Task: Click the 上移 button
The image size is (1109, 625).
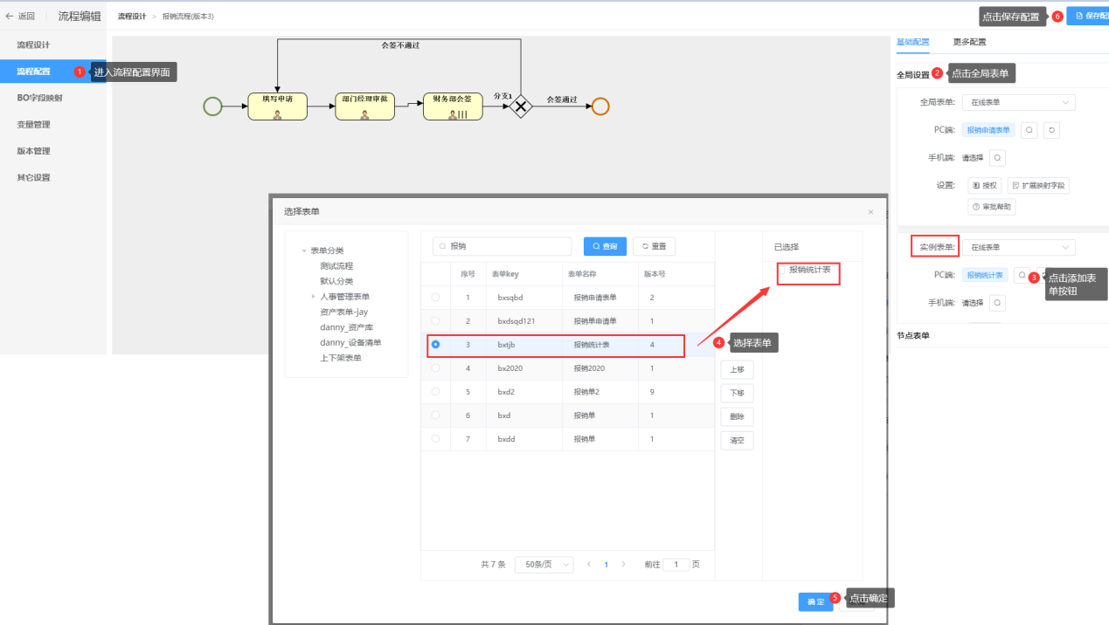Action: (x=737, y=370)
